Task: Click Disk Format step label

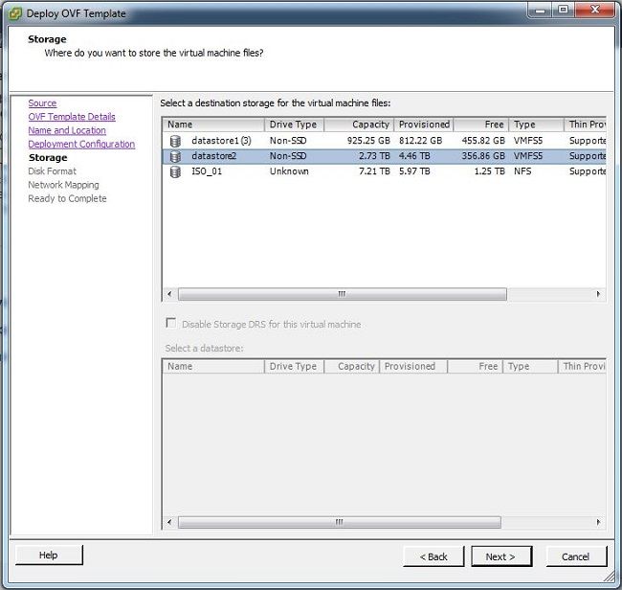Action: coord(52,171)
